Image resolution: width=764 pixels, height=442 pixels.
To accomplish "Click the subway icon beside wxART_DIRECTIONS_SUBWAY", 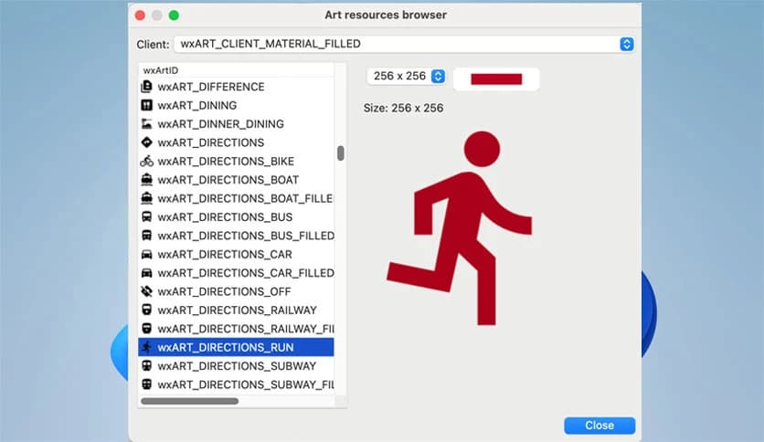I will point(146,365).
